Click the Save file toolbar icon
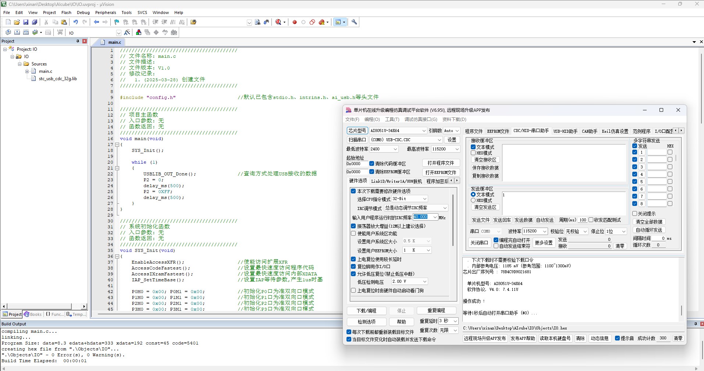Image resolution: width=704 pixels, height=371 pixels. tap(26, 22)
